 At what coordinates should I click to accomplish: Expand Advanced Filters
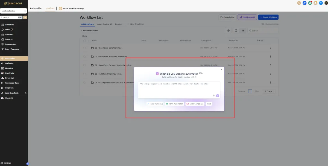[89, 31]
